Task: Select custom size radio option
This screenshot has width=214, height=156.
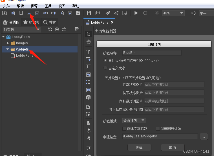Action: coord(105,68)
